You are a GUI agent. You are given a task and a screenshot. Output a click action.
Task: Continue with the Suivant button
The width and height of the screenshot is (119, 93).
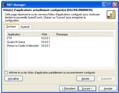[87, 89]
